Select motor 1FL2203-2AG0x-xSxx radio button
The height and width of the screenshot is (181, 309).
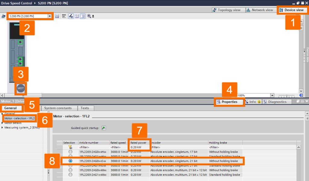pyautogui.click(x=70, y=161)
